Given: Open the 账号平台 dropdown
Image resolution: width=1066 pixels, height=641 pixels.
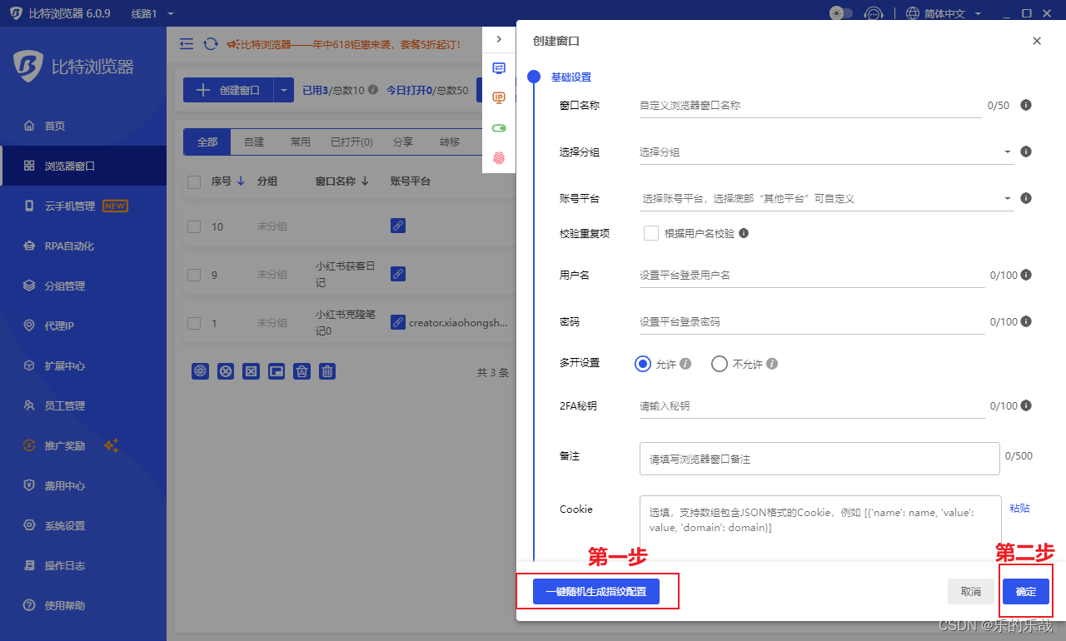Looking at the screenshot, I should [x=826, y=199].
